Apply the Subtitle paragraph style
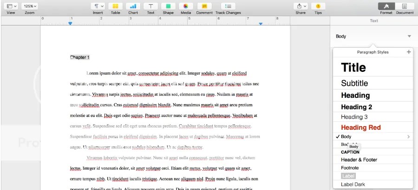This screenshot has height=190, width=418. (x=373, y=83)
